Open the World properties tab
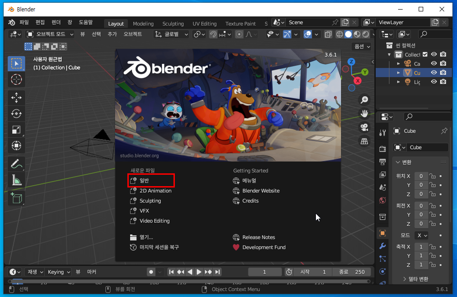The image size is (457, 297). click(x=383, y=200)
